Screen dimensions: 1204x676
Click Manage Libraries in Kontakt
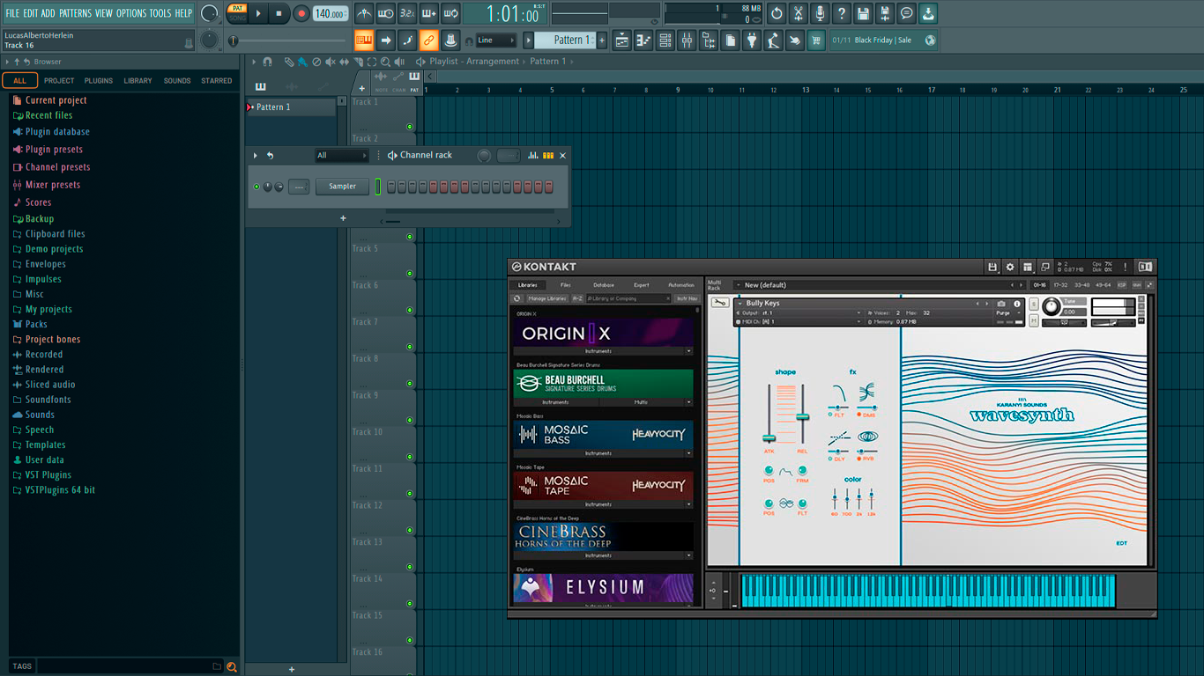pyautogui.click(x=547, y=298)
